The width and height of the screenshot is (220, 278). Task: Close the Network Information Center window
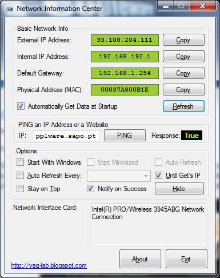tap(202, 6)
